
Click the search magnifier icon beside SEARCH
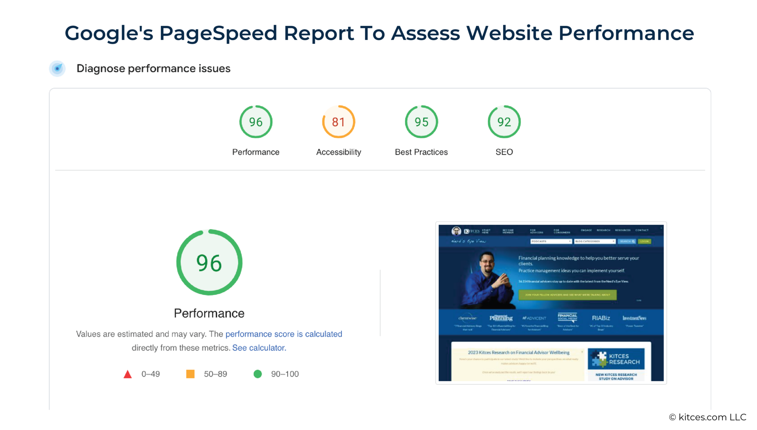633,241
